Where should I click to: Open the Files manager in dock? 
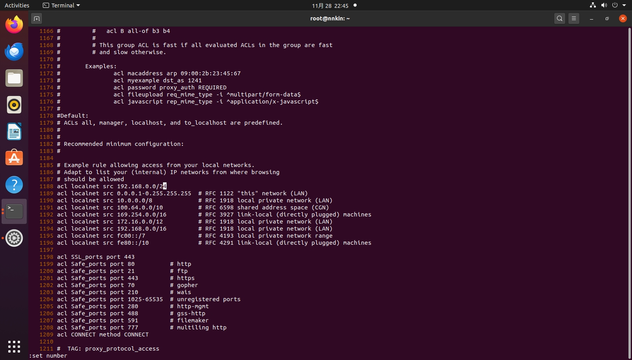[x=14, y=78]
